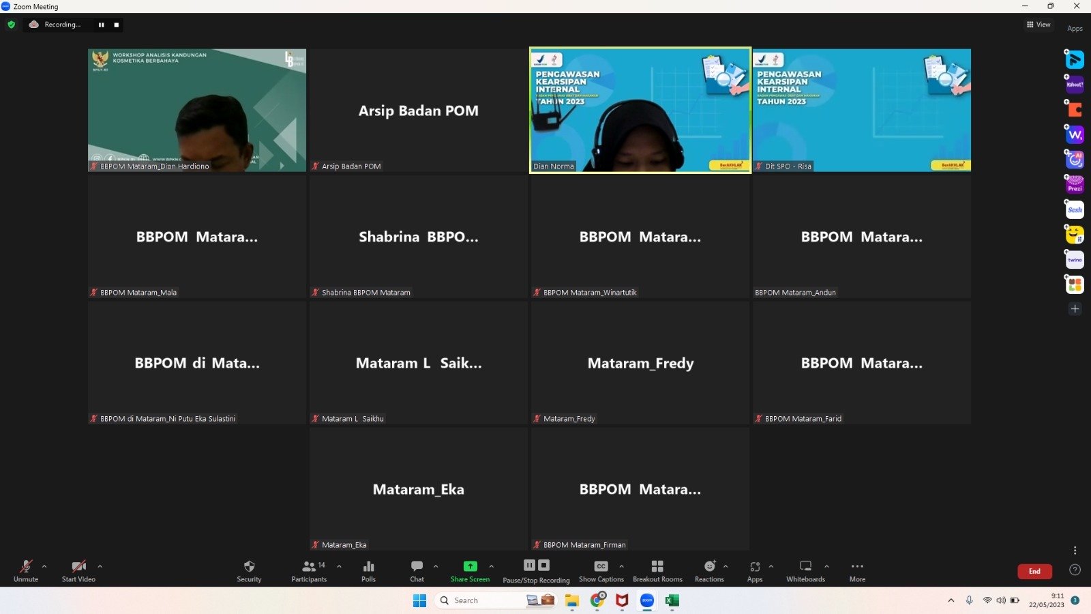The image size is (1091, 614).
Task: Open Breakout Rooms
Action: point(657,570)
